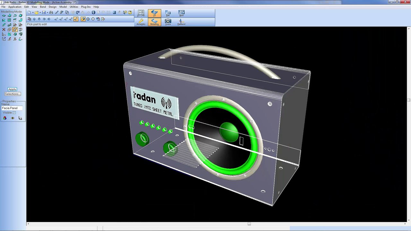
Task: Expand the Open folder dropdown arrow
Action: pos(40,13)
